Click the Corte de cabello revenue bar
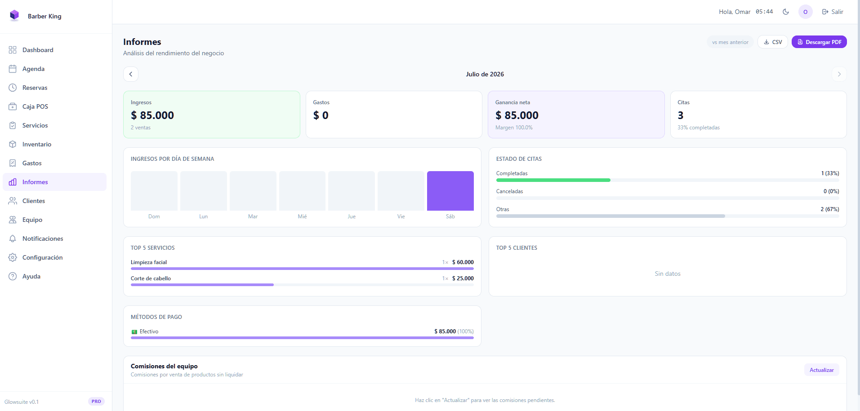860x411 pixels. [202, 285]
